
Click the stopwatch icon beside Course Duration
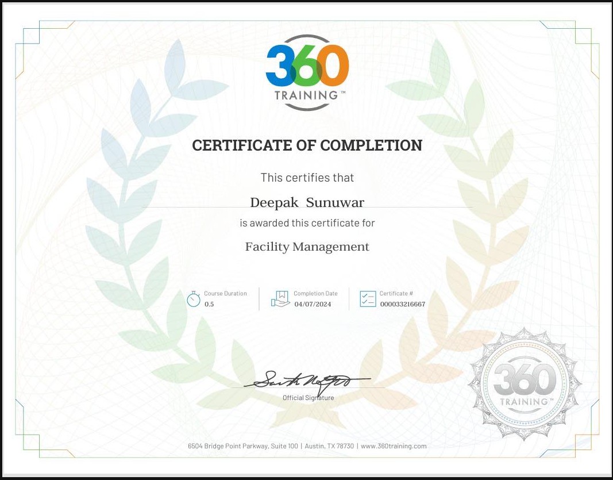194,299
